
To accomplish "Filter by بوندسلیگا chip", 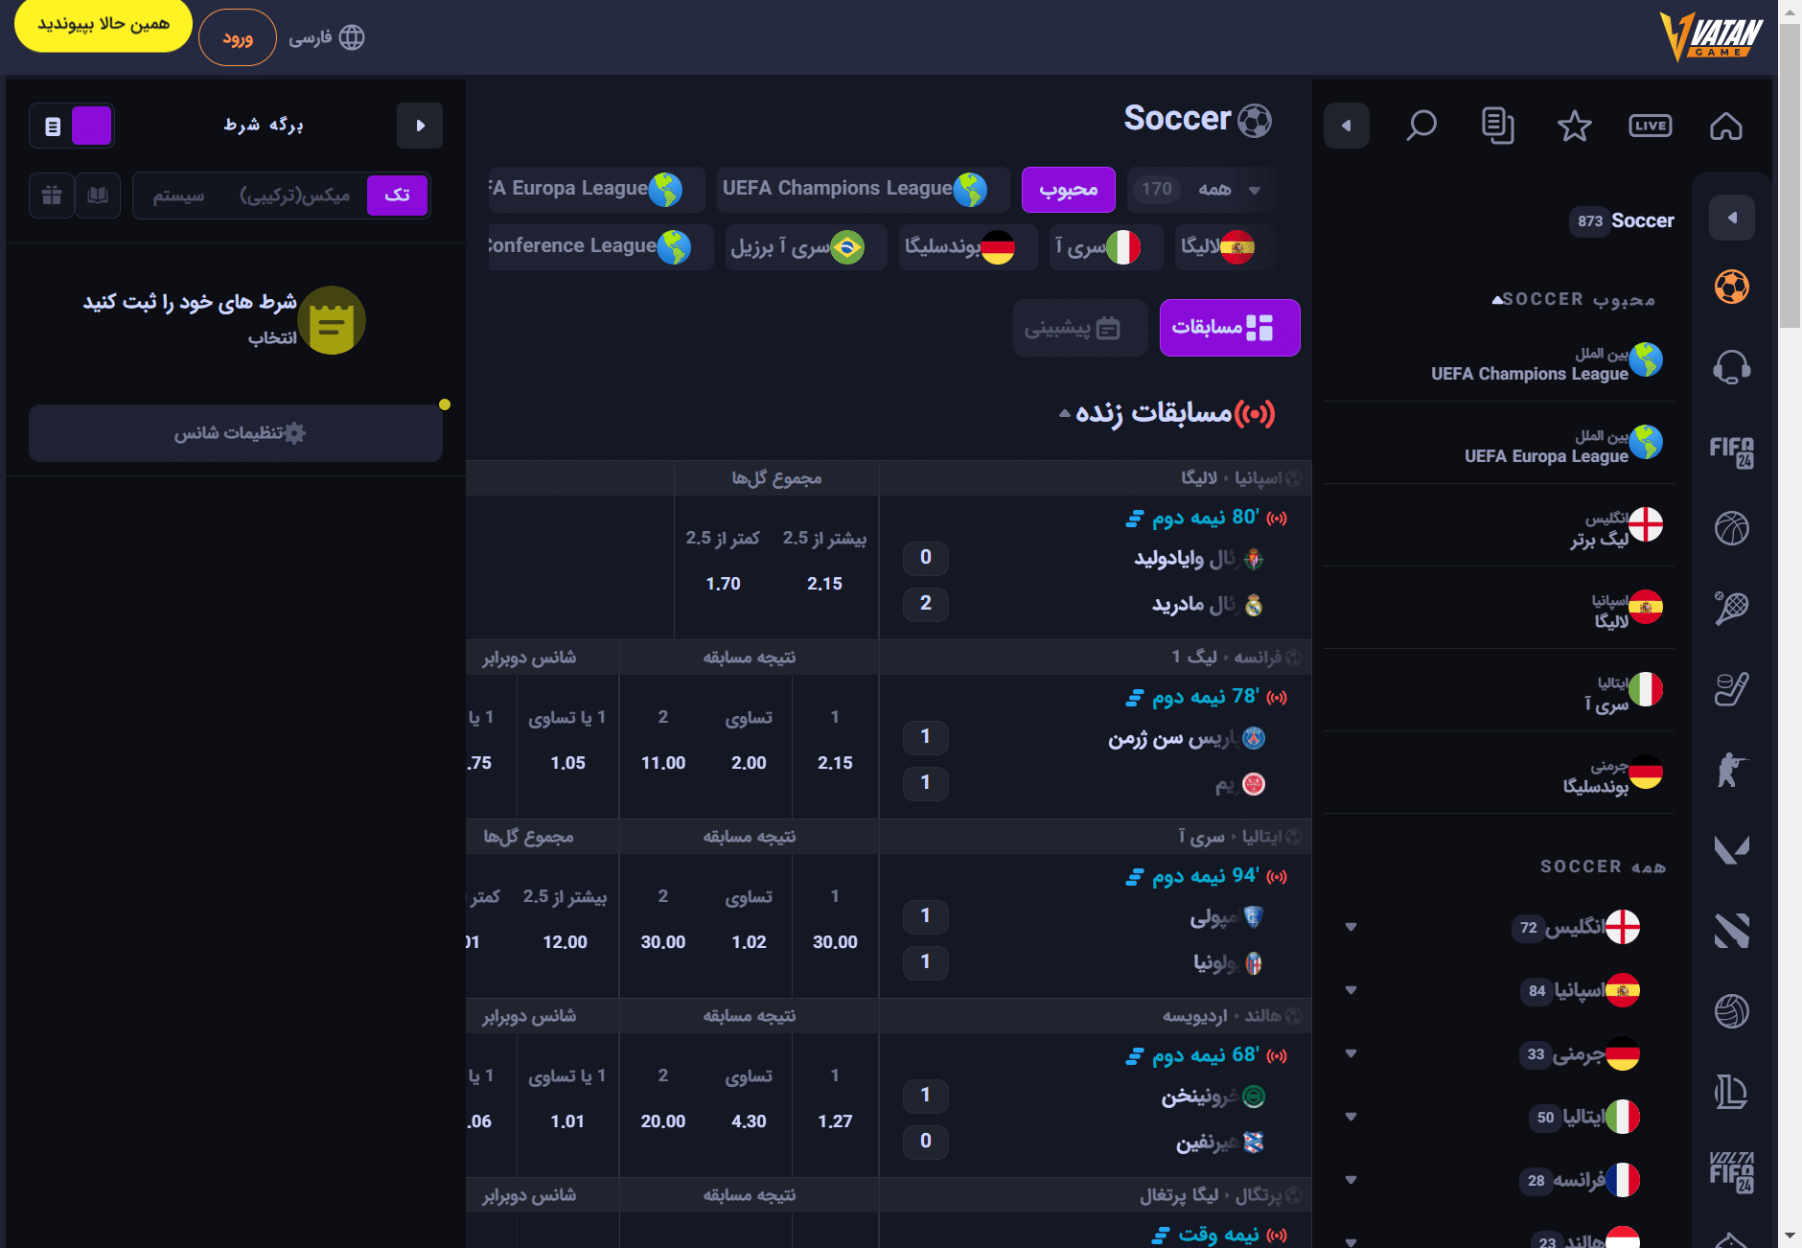I will 968,247.
